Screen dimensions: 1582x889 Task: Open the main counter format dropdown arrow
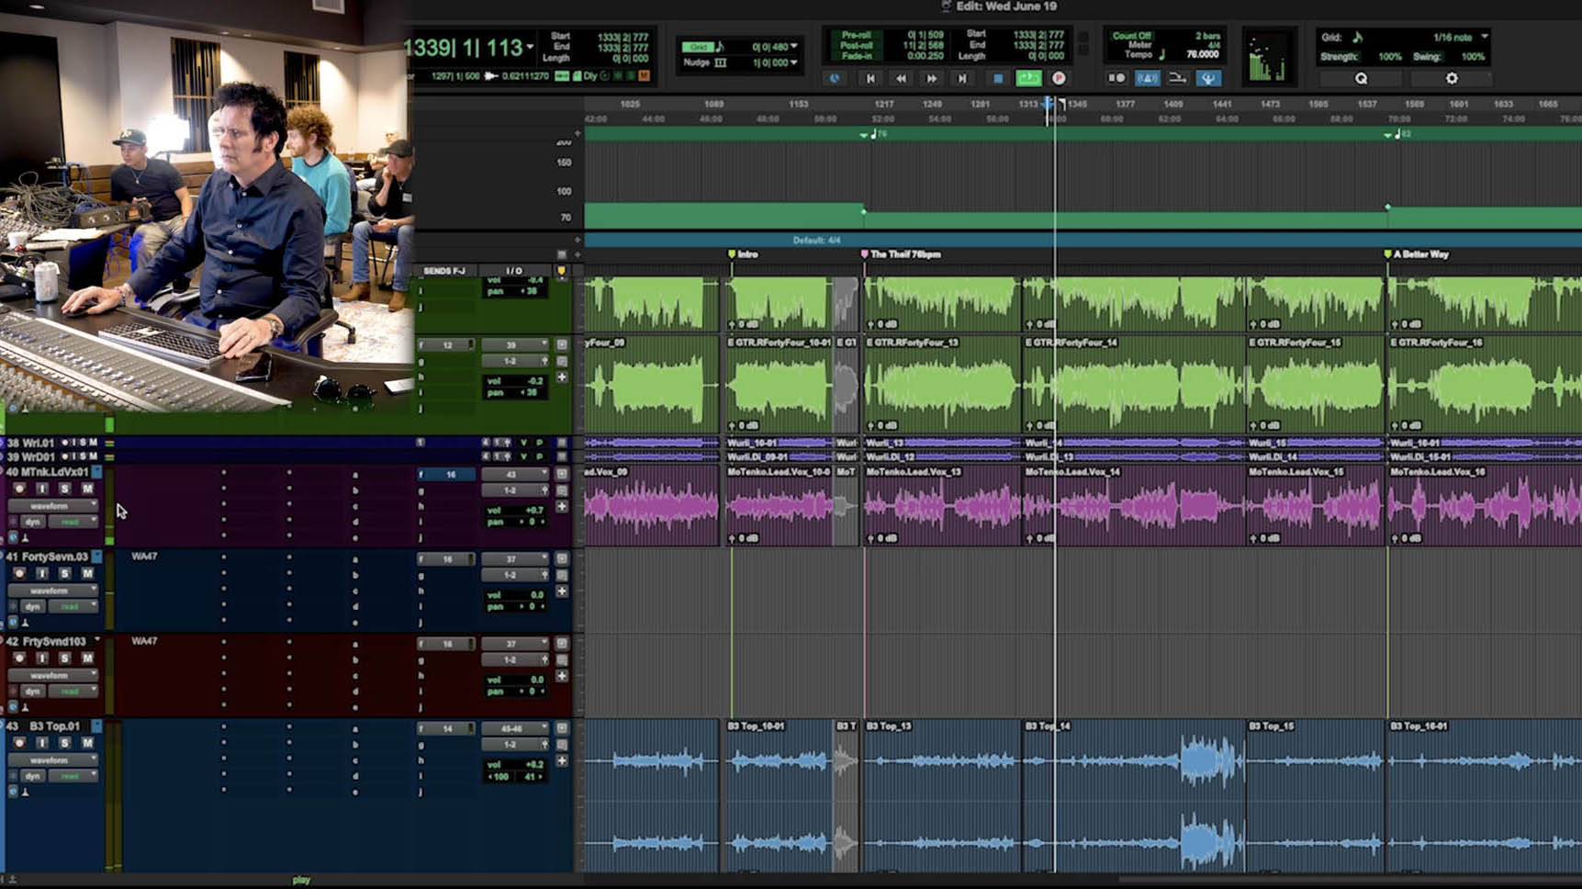(530, 46)
